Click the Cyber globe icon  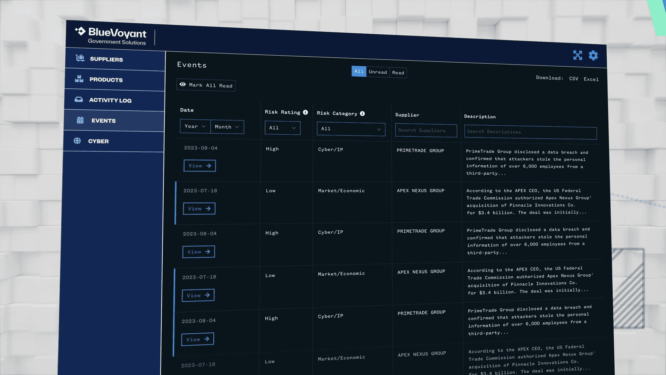(77, 141)
